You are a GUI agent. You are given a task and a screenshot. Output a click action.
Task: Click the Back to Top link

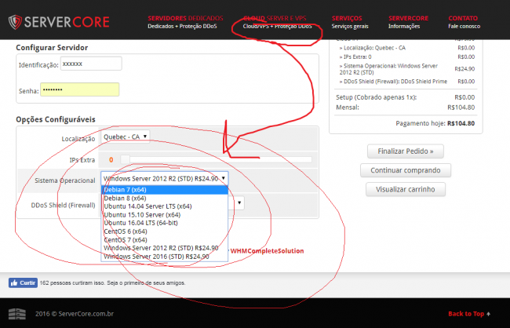pyautogui.click(x=469, y=314)
